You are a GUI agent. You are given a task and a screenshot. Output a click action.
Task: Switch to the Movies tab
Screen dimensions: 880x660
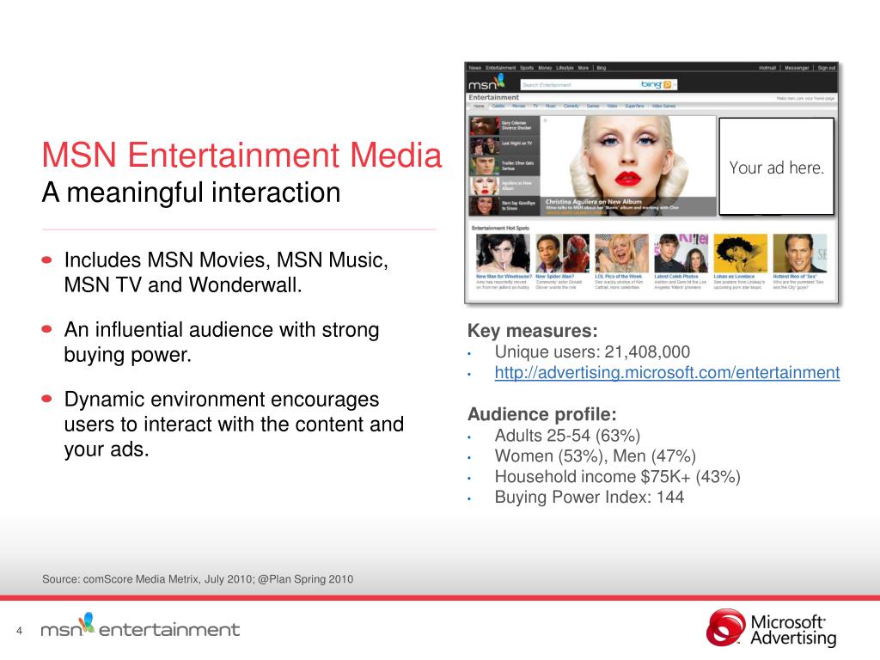[x=518, y=106]
